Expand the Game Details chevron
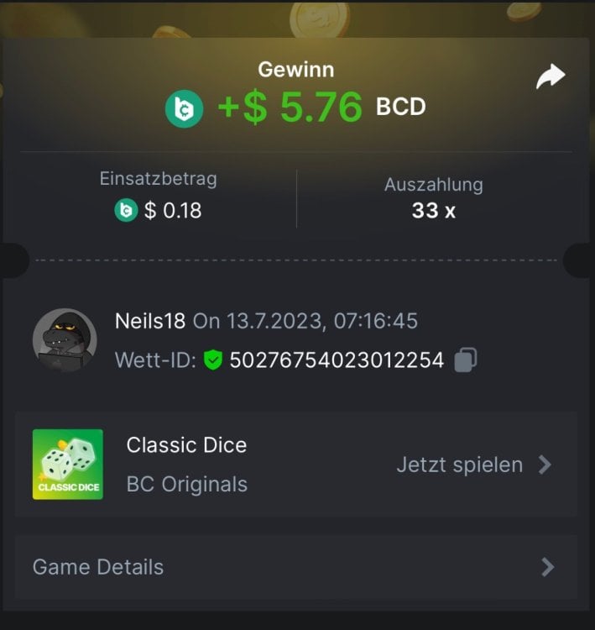 point(547,567)
